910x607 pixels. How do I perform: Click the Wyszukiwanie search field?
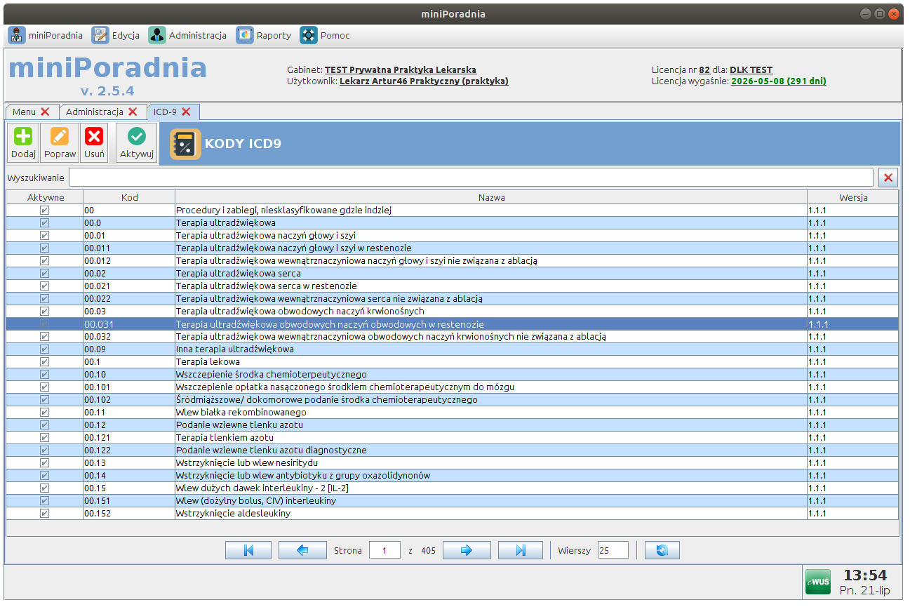[470, 178]
